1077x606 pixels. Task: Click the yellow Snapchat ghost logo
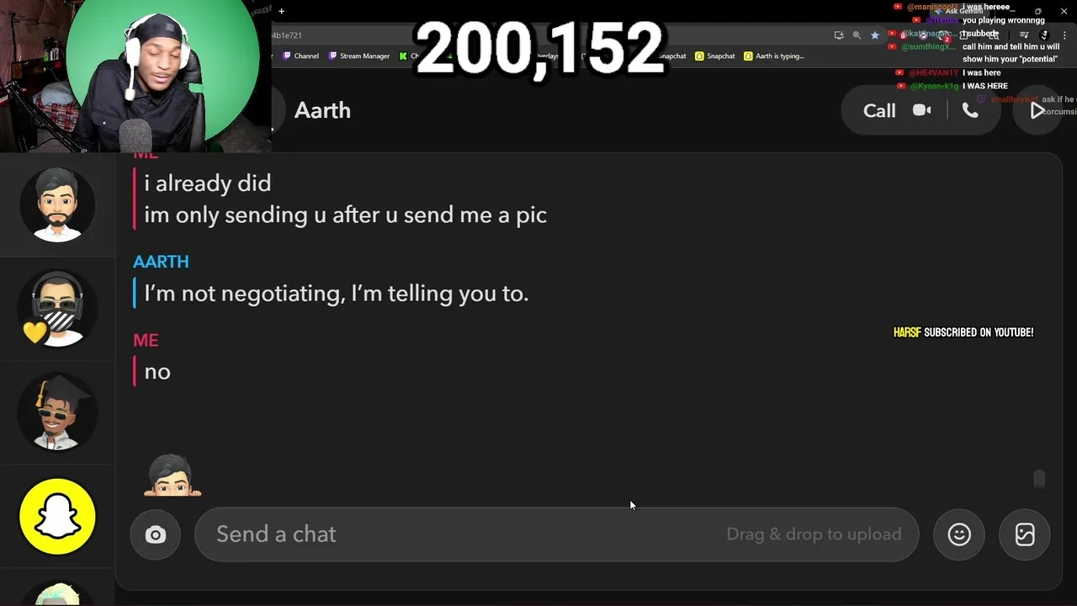click(57, 517)
